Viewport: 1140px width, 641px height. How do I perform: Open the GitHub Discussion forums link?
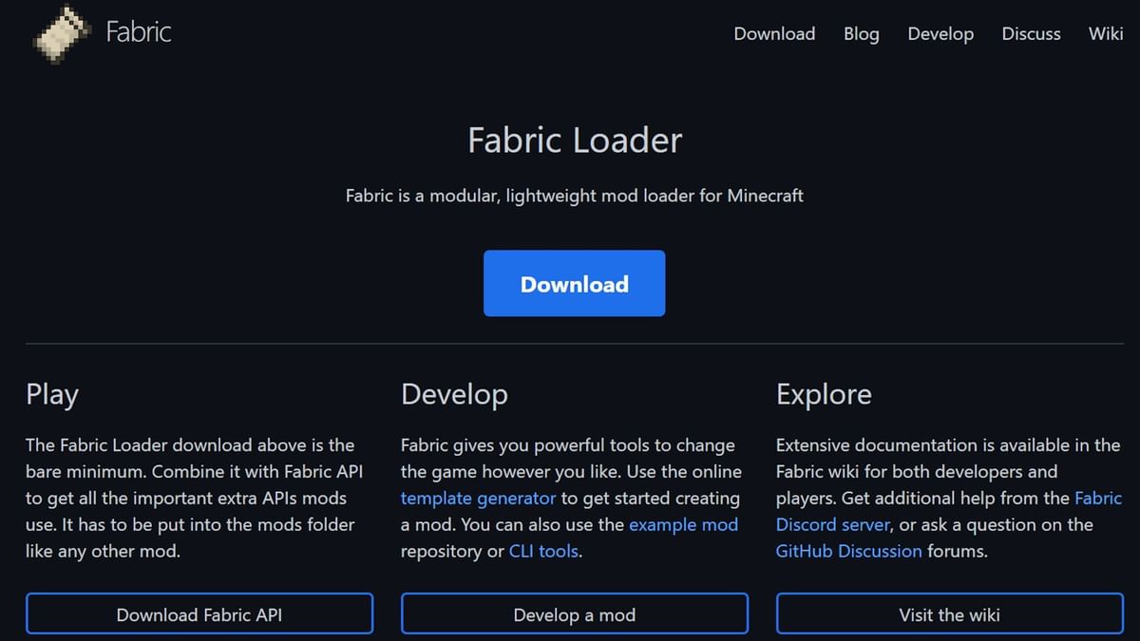(x=848, y=551)
